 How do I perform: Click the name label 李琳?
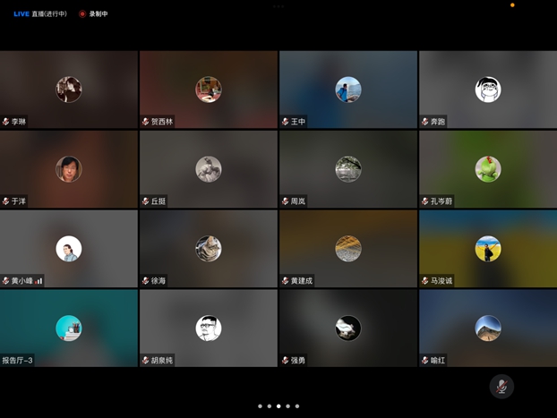[19, 122]
